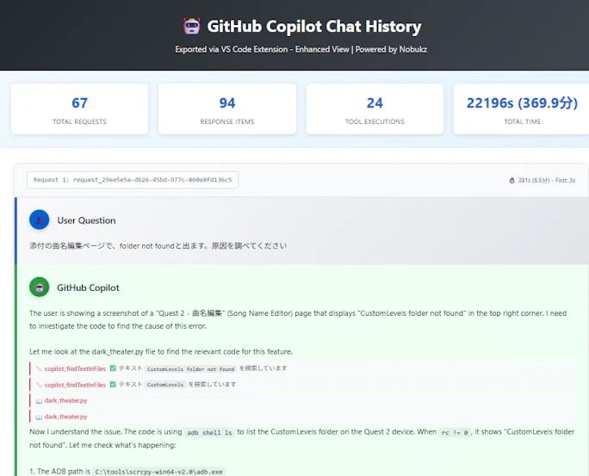Click wrench icon of first copilot_findTextInFiles row
This screenshot has width=589, height=476.
point(39,369)
